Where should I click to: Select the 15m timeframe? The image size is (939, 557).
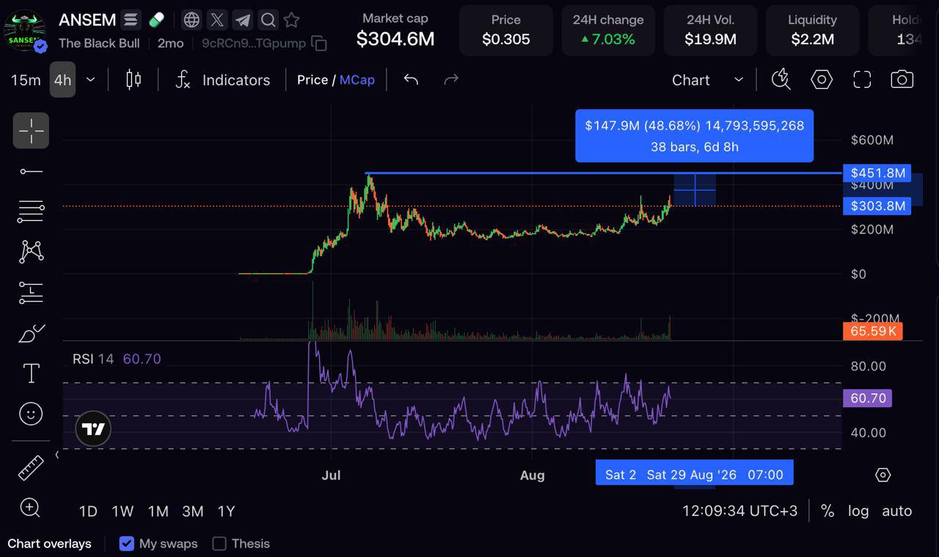[x=26, y=79]
